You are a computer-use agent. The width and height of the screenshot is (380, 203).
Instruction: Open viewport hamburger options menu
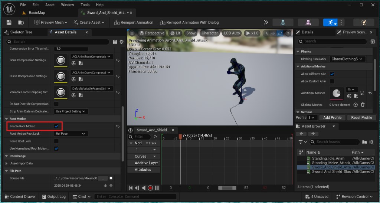point(132,33)
